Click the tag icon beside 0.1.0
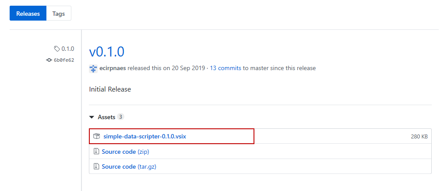This screenshot has height=191, width=444. click(57, 49)
